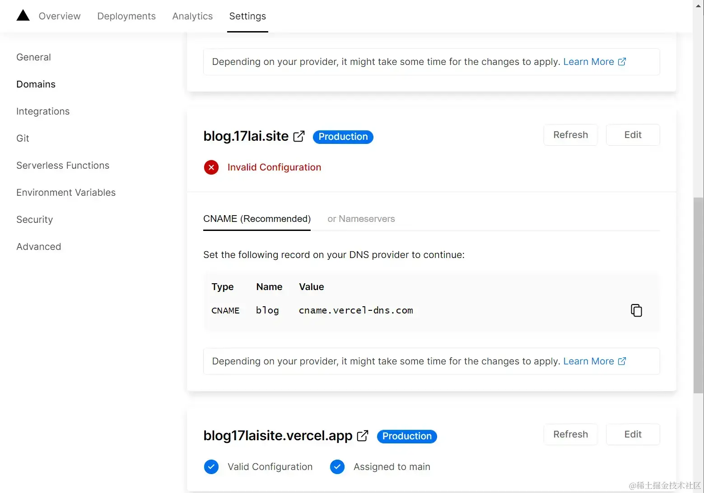Image resolution: width=704 pixels, height=493 pixels.
Task: Click Production badge next to blog17laisite.vercel.app
Action: [407, 436]
